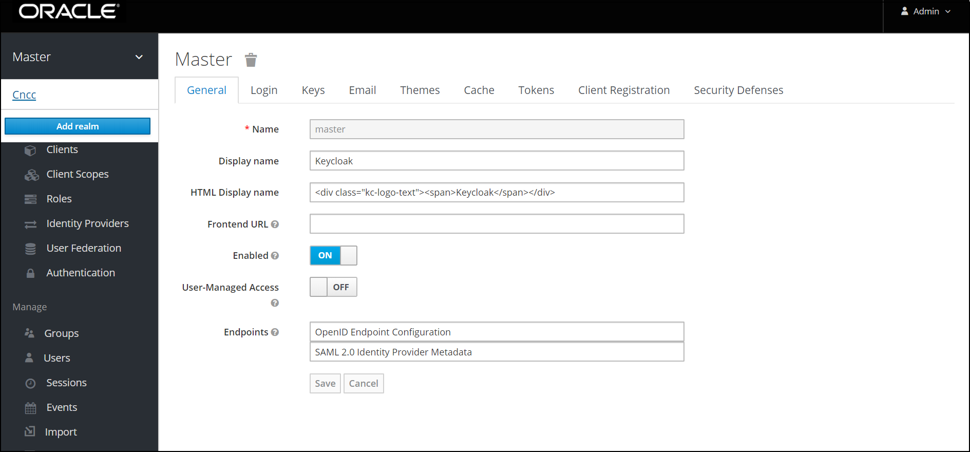Click the Display name field
Screen dimensions: 970x452
pyautogui.click(x=497, y=161)
